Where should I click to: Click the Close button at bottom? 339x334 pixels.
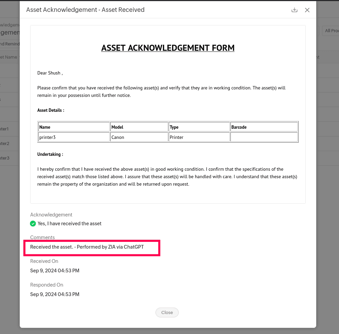pos(167,312)
